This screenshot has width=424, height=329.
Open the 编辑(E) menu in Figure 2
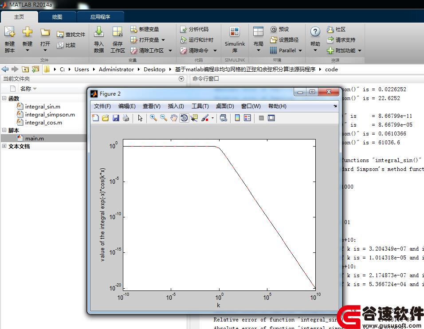(x=127, y=106)
